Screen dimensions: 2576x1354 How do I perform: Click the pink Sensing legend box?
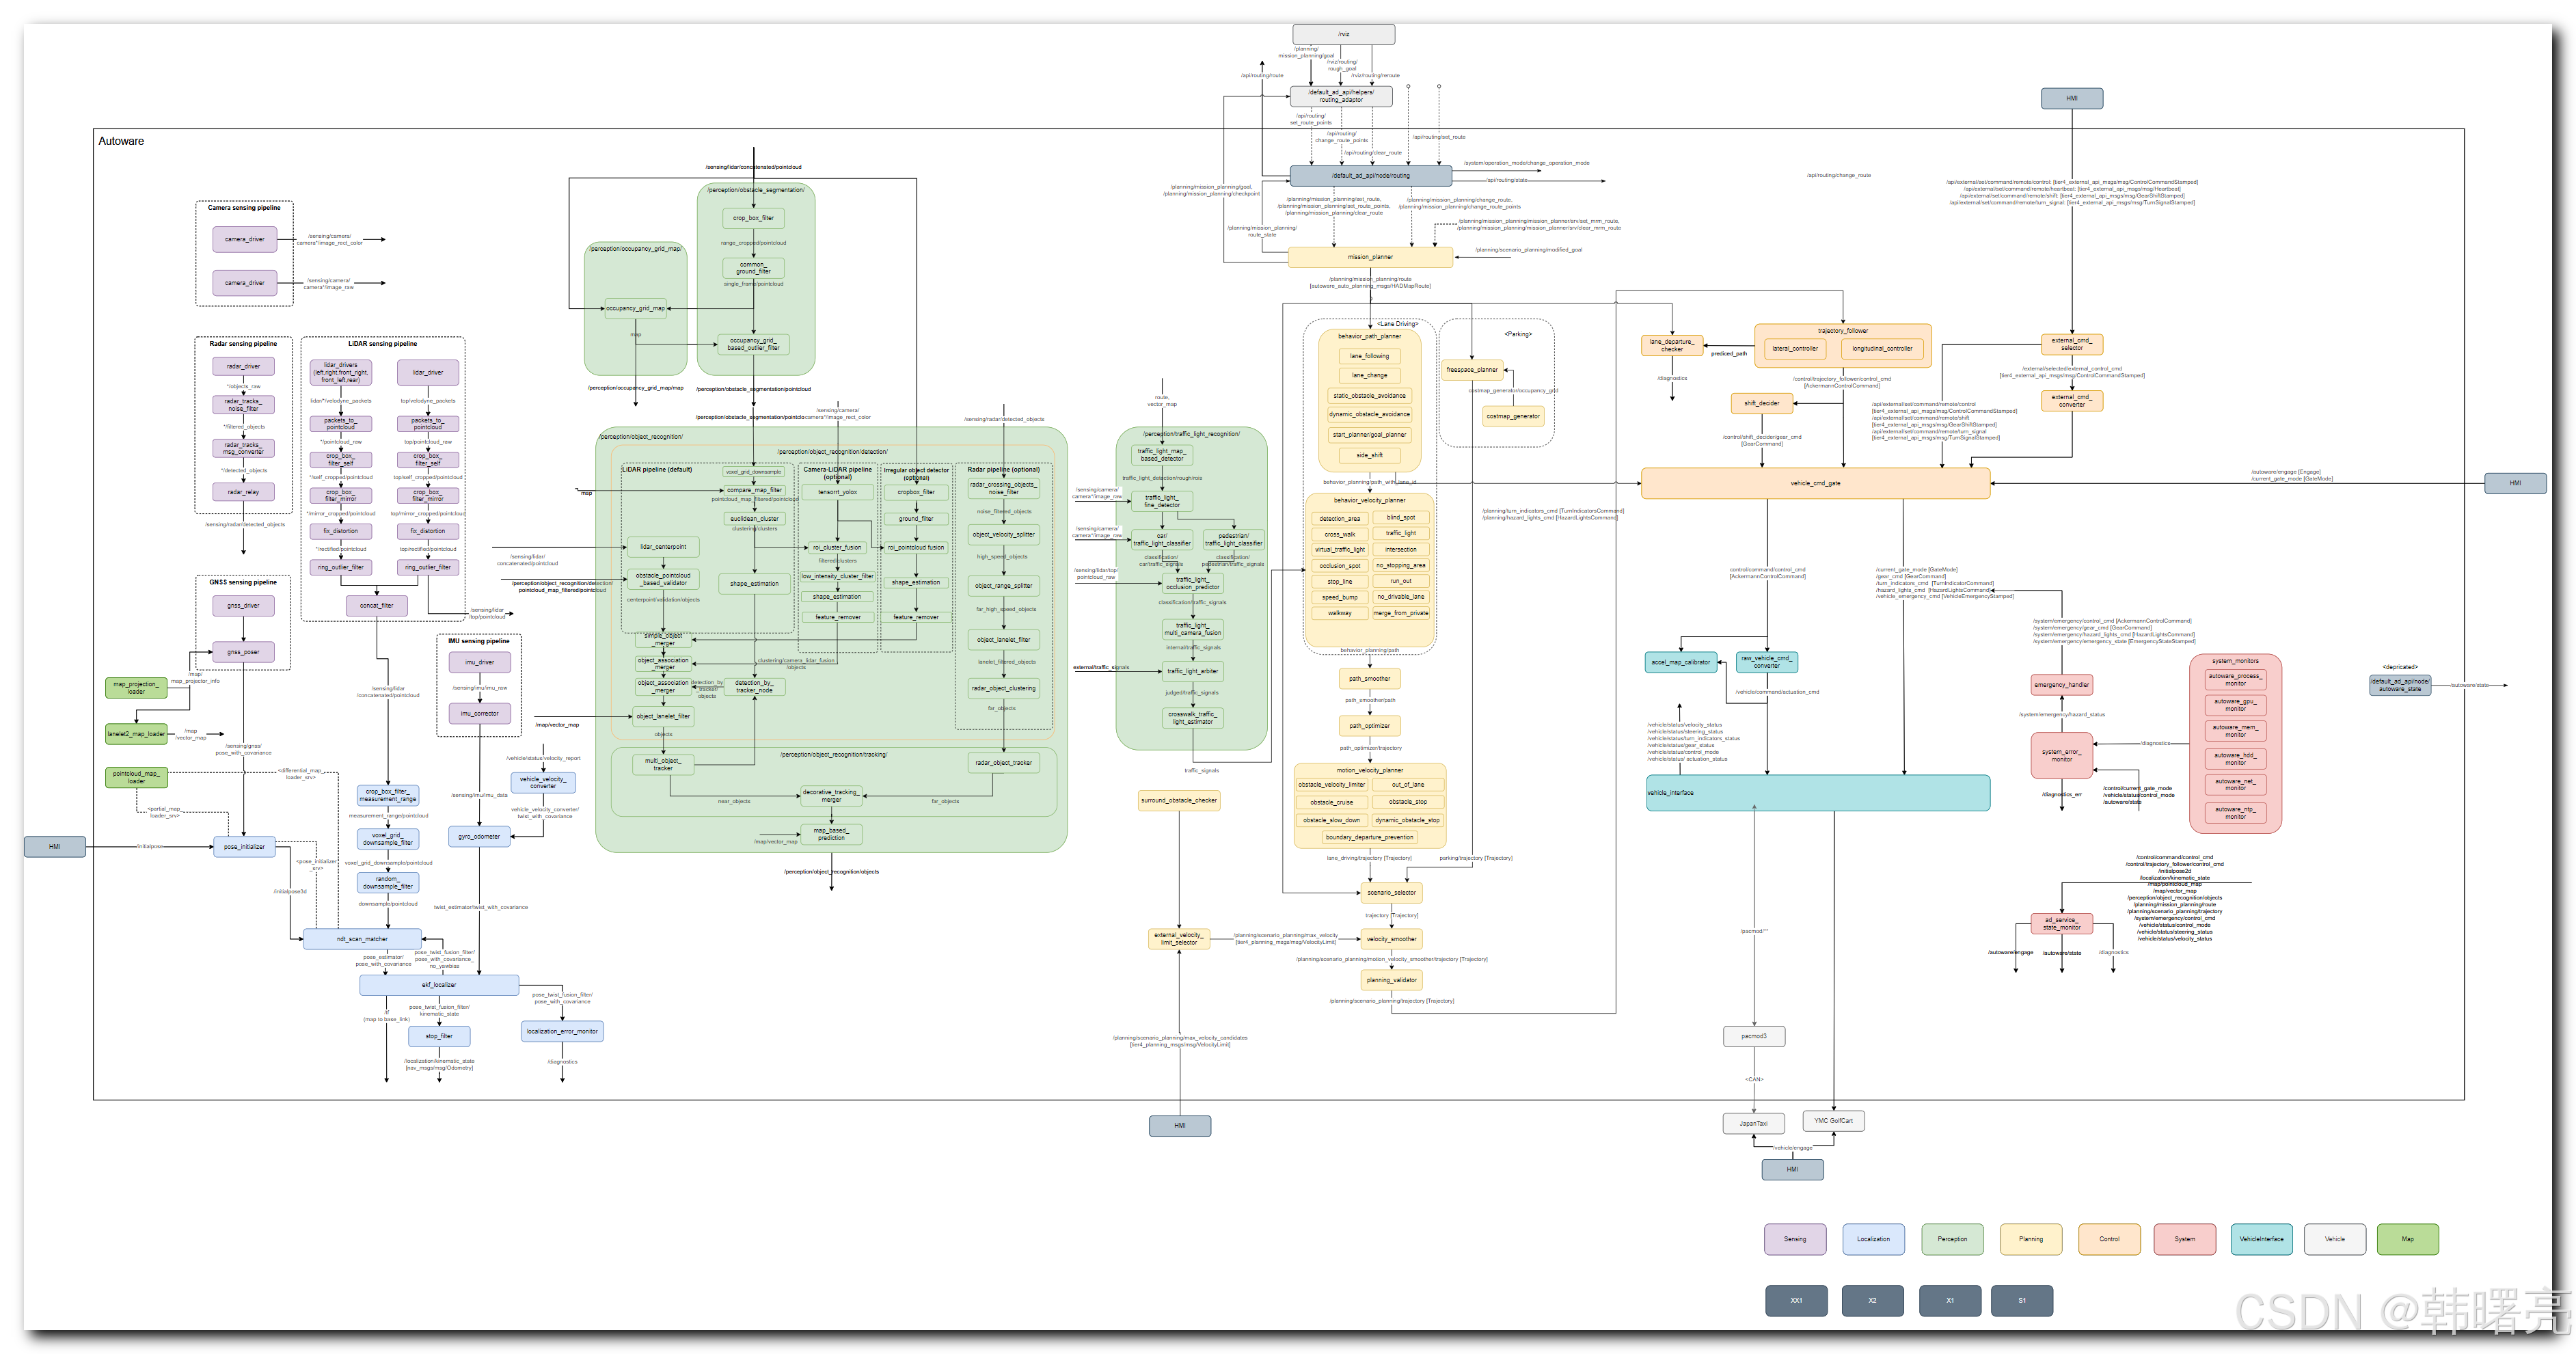click(x=1794, y=1238)
